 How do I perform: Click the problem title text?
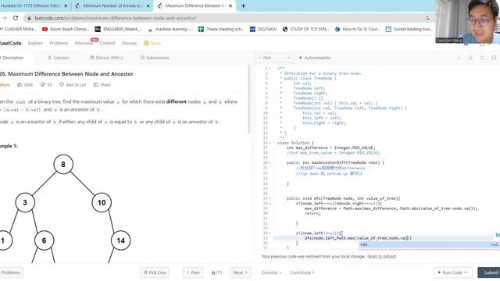pos(66,74)
